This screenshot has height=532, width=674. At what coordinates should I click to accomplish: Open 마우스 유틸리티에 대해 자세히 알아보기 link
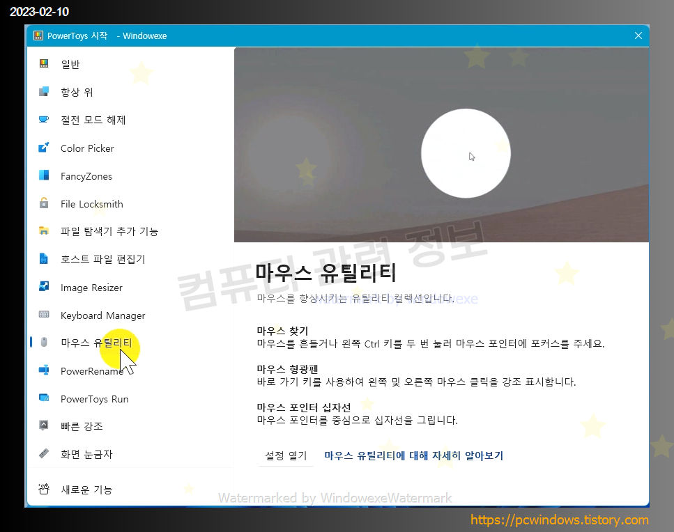413,455
